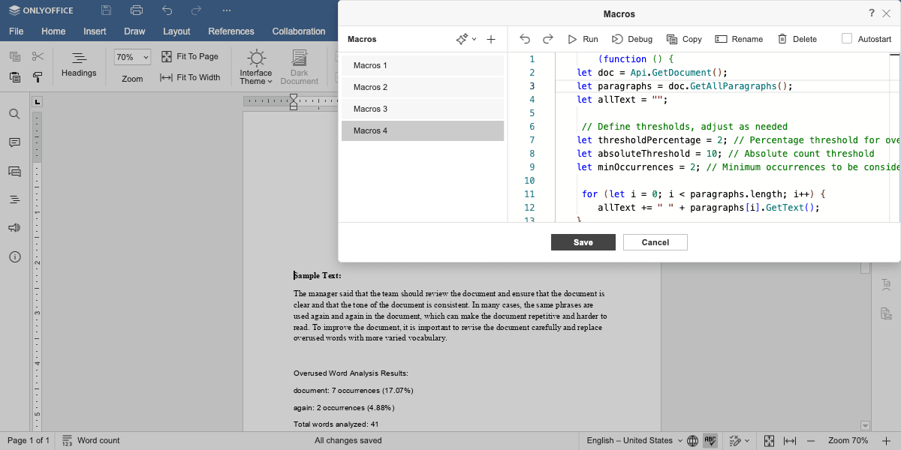This screenshot has height=450, width=901.
Task: Click the Save diskette icon in title bar
Action: coord(106,10)
